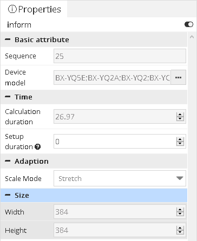Collapse the Adaption section
The image size is (197, 241).
click(8, 161)
